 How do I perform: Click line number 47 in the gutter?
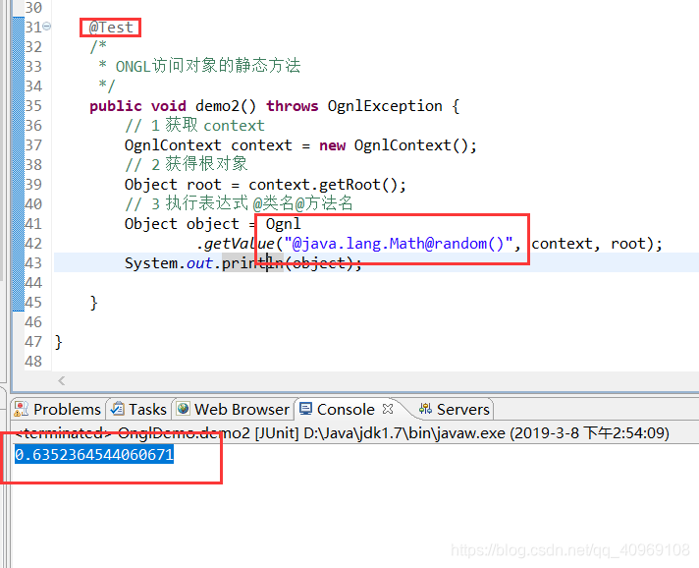point(33,342)
